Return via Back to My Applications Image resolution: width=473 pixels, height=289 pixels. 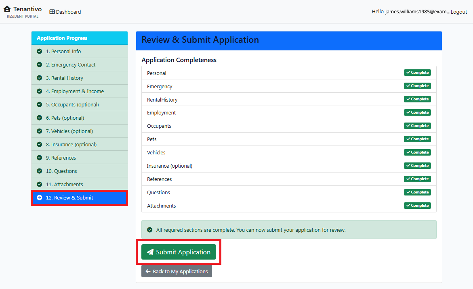coord(177,271)
